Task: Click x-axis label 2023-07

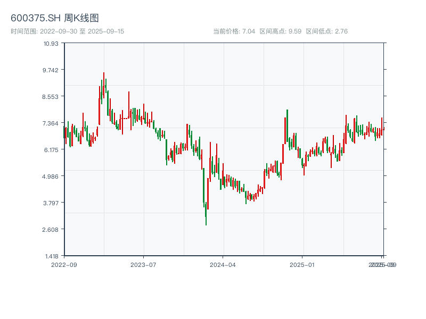Action: (143, 265)
